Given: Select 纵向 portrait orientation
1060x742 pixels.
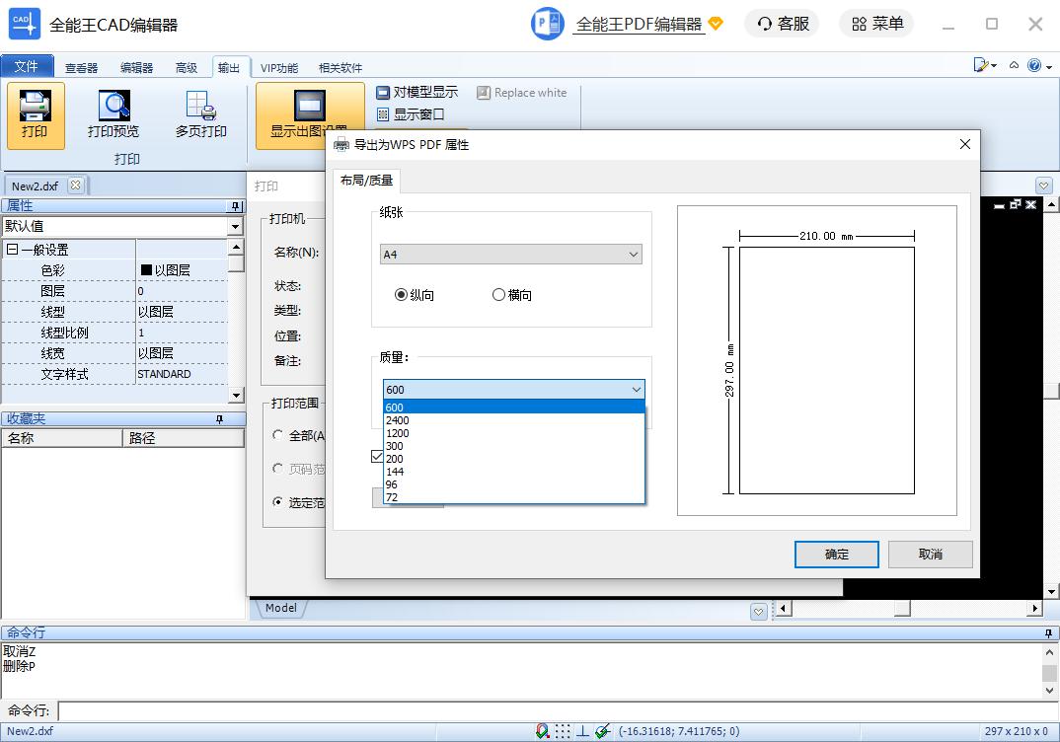Looking at the screenshot, I should [401, 295].
